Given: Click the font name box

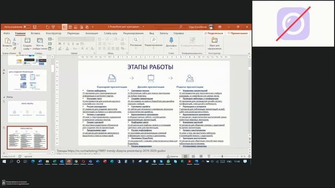Looking at the screenshot, I should coord(72,39).
